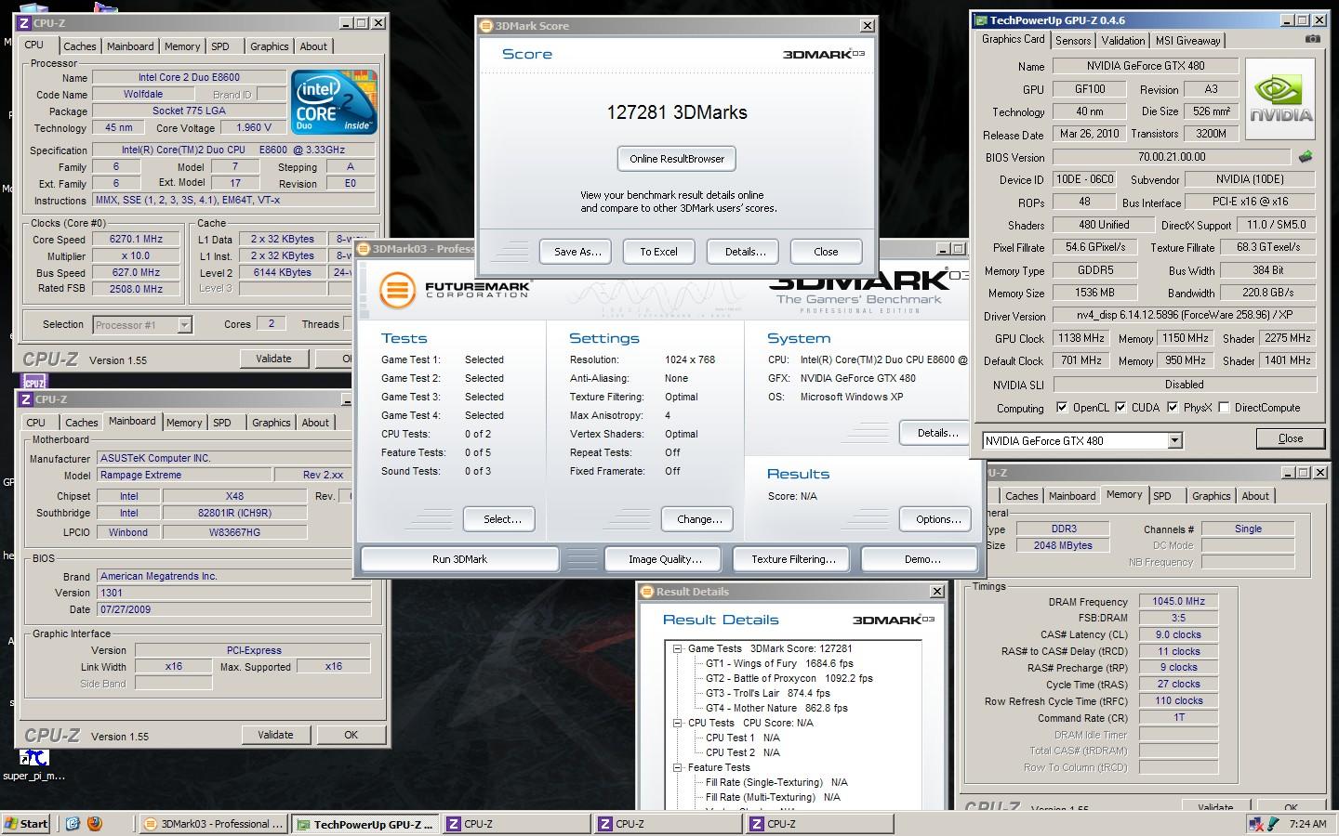Click To Excel button
The width and height of the screenshot is (1339, 836).
pyautogui.click(x=658, y=252)
